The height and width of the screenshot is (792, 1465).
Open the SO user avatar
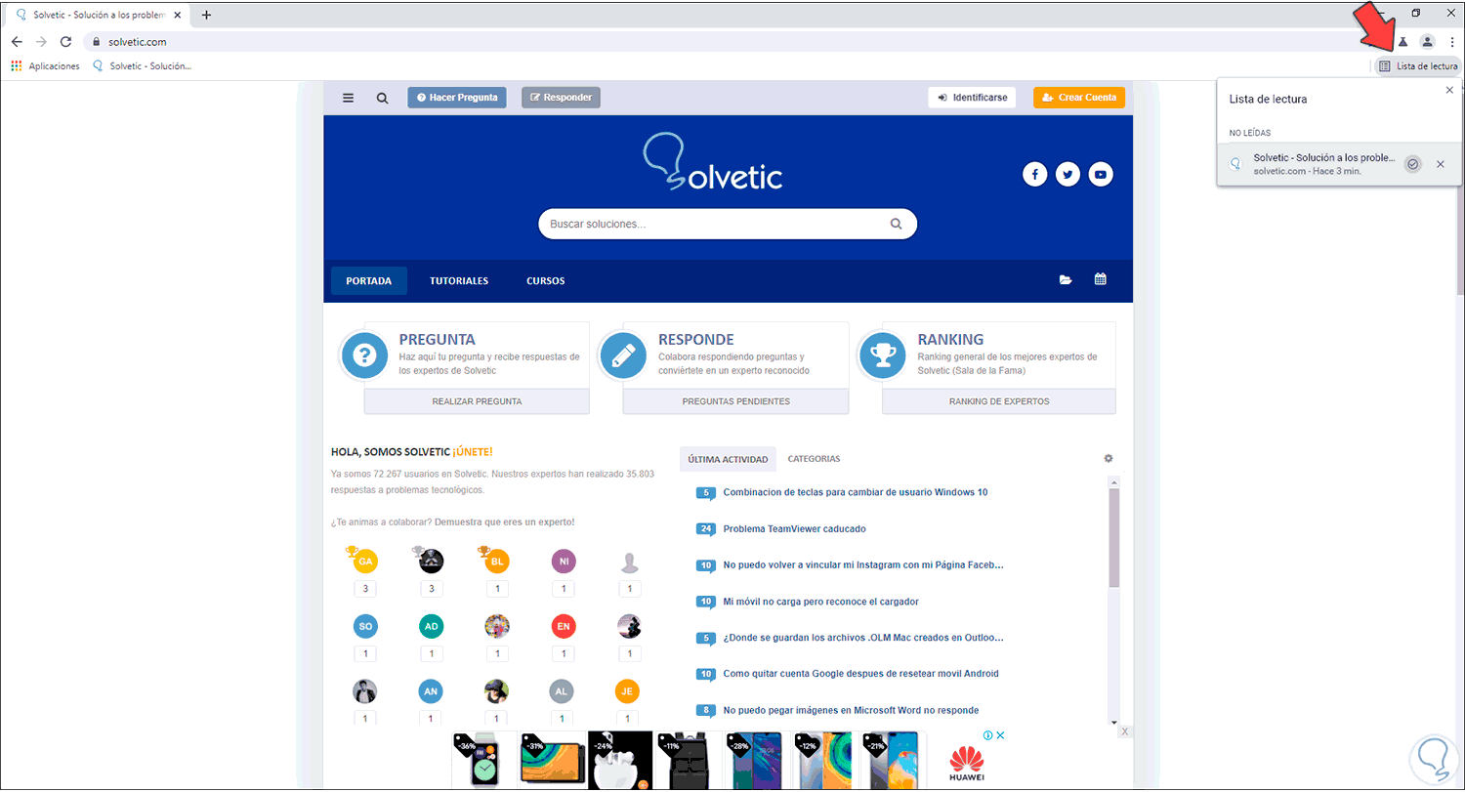coord(365,626)
